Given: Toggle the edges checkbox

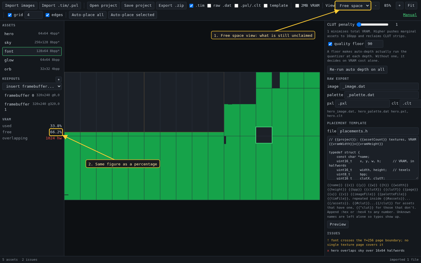Looking at the screenshot, I should point(47,15).
